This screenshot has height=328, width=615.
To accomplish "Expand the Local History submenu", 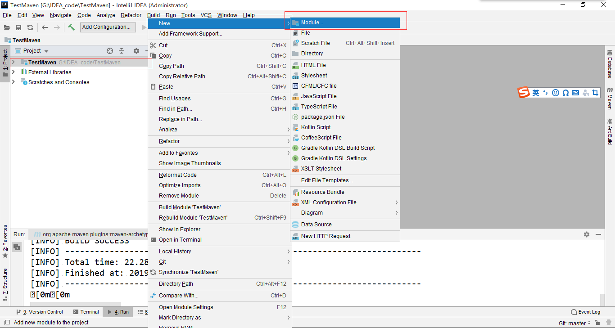I will click(220, 252).
